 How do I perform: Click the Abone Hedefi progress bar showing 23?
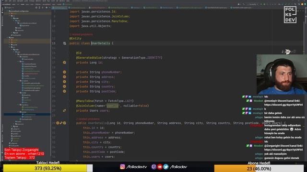tap(259, 169)
